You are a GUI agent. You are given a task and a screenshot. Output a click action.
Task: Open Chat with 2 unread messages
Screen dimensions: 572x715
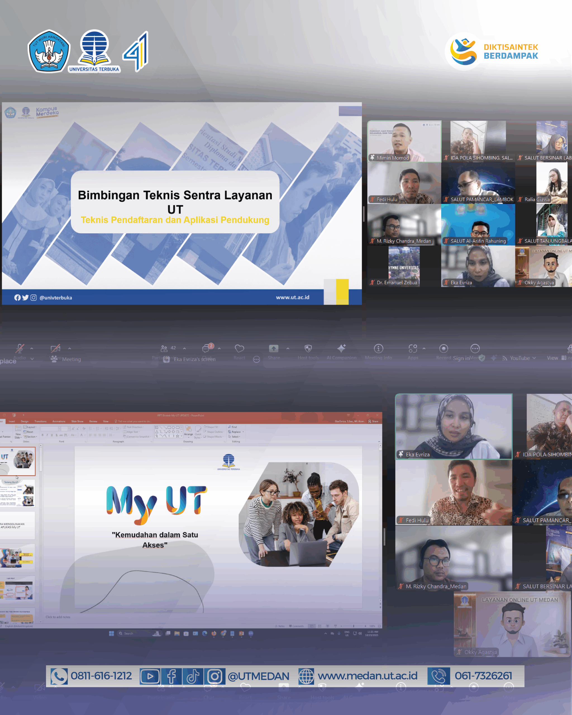(206, 348)
